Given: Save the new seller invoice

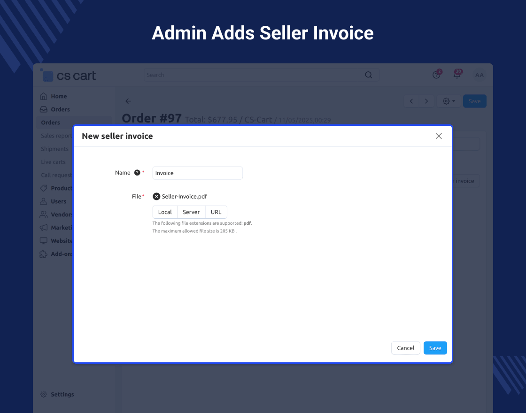Looking at the screenshot, I should tap(435, 348).
